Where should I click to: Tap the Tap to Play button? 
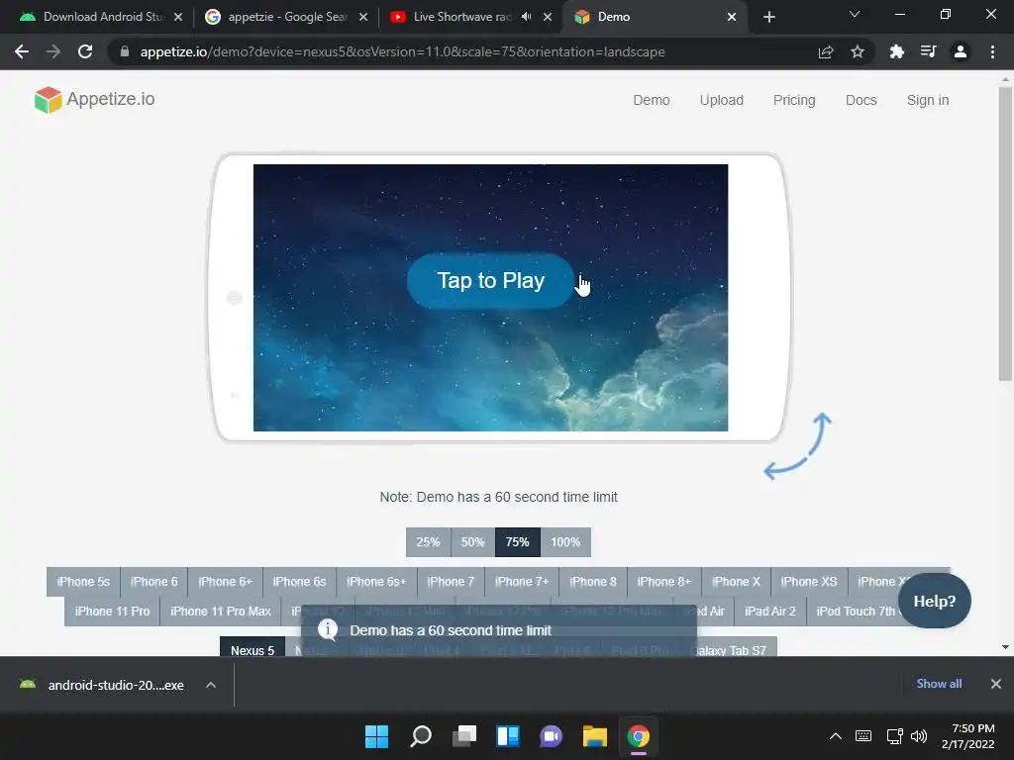click(490, 280)
